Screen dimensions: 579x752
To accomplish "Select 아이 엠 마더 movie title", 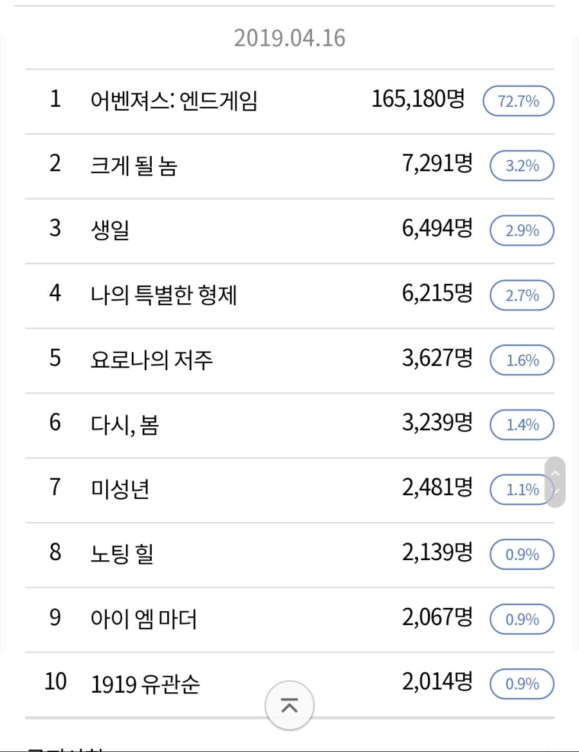I will point(144,619).
